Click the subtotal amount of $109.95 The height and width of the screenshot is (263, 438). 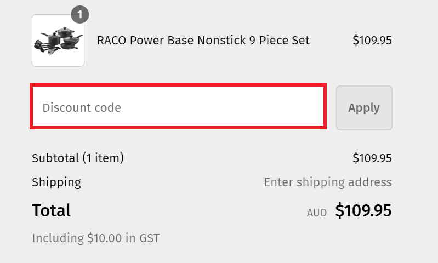(372, 158)
